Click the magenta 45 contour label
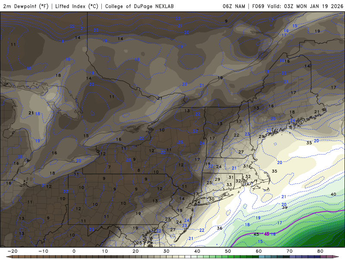 point(267,234)
